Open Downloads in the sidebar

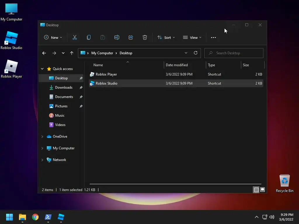[61, 87]
